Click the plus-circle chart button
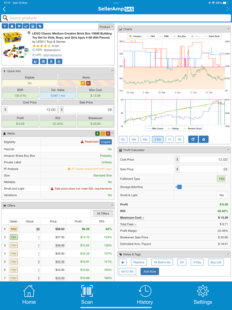232x310 pixels. click(203, 139)
